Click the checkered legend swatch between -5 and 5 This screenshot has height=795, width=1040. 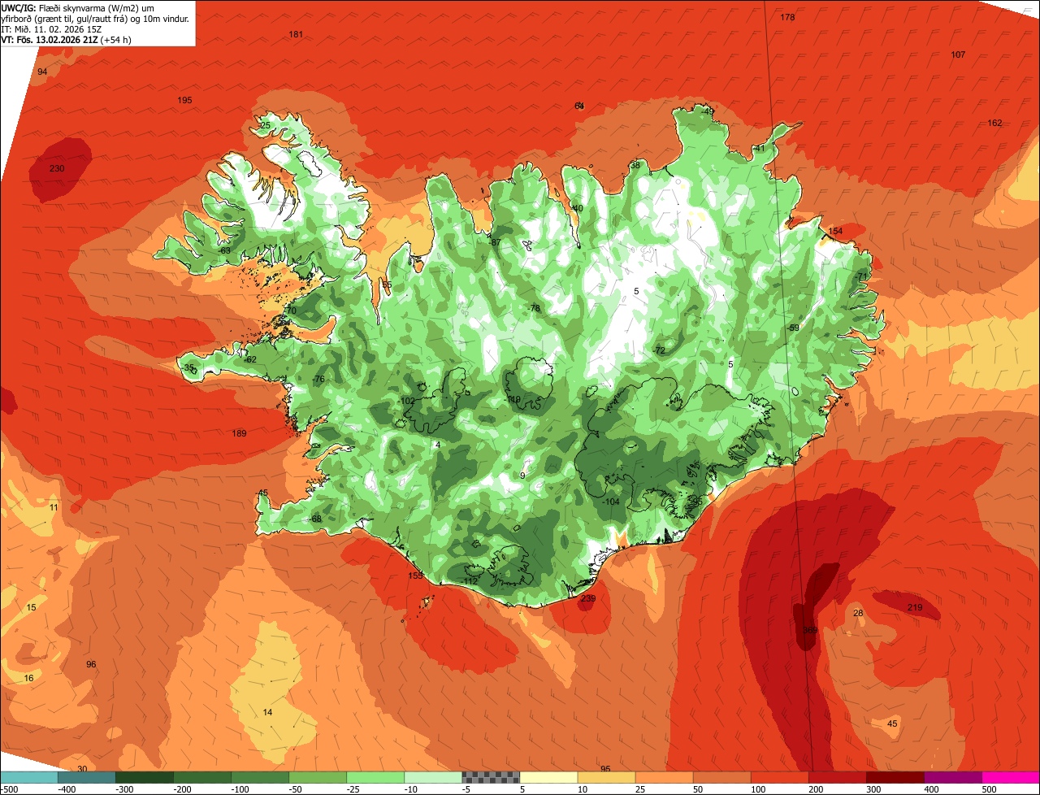click(x=491, y=777)
